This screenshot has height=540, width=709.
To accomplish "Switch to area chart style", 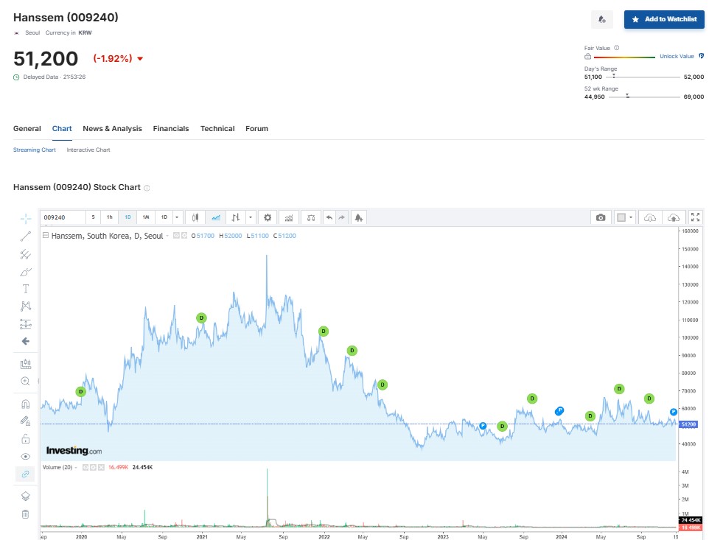I will click(x=216, y=217).
